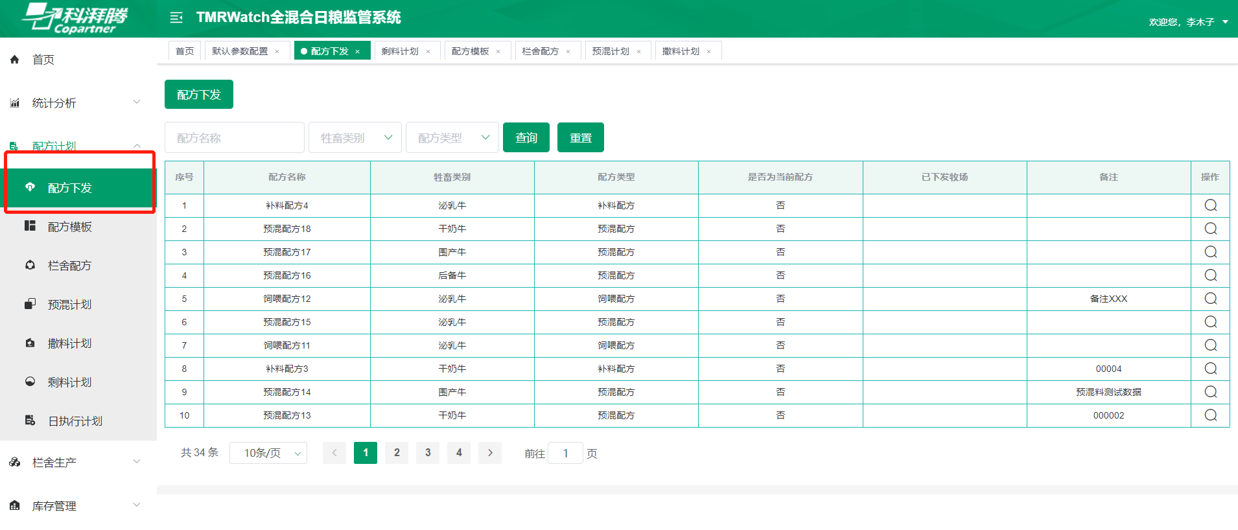
Task: Click the home icon beside 首页
Action: coord(15,60)
